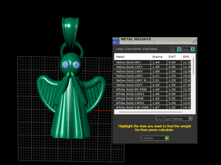This screenshot has height=165, width=221.
Task: Select the White Gold:10KX1 row
Action: click(153, 94)
